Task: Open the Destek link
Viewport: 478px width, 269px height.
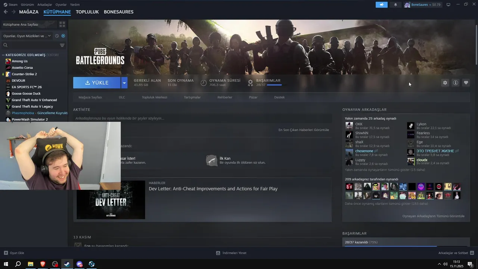Action: click(x=279, y=97)
